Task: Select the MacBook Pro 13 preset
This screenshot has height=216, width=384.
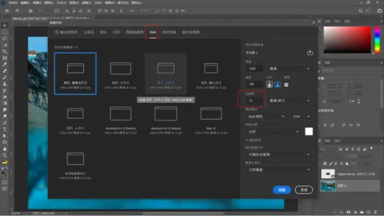Action: (x=120, y=119)
